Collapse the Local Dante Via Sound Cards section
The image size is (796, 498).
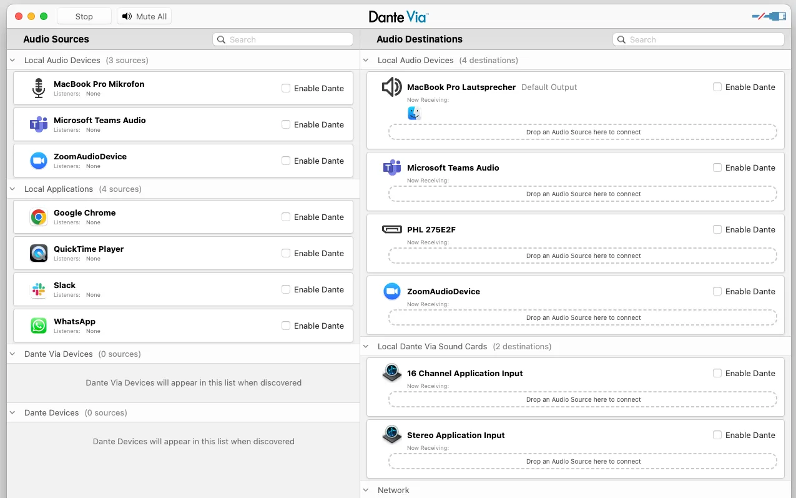[x=366, y=347]
